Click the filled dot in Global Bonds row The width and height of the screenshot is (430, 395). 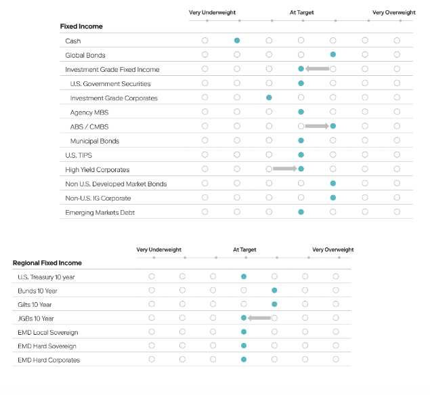[x=333, y=55]
